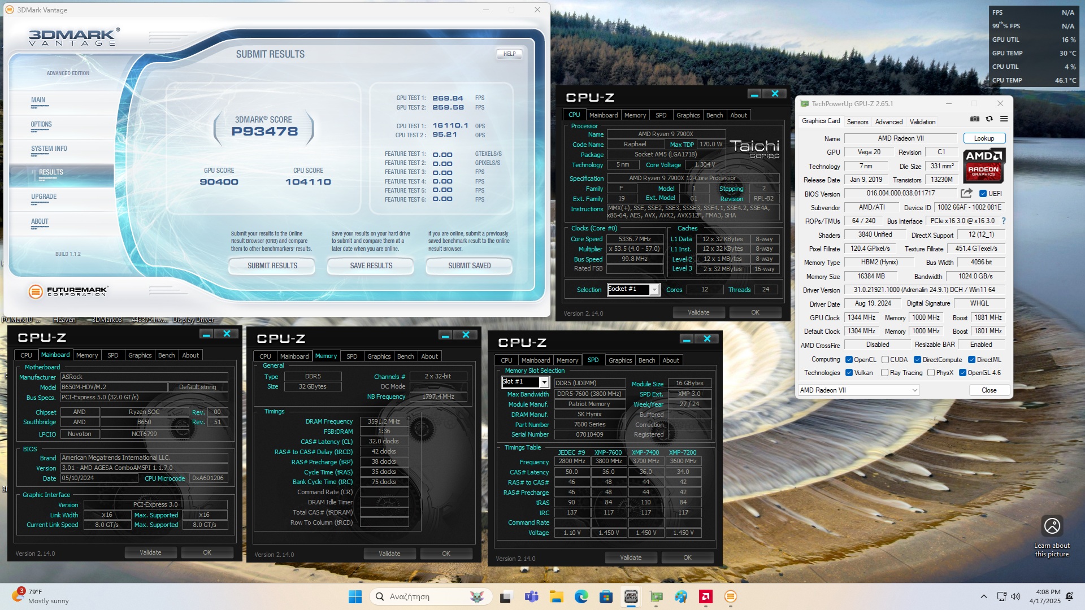
Task: Click the HELP button in 3DMark Vantage
Action: tap(509, 54)
